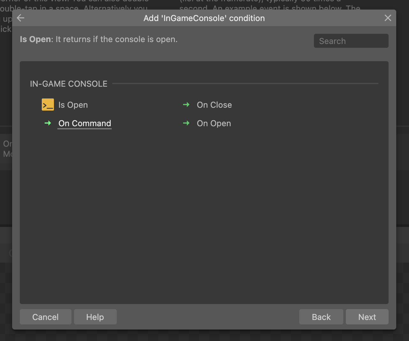Close the Add InGameConsole condition dialog
The height and width of the screenshot is (341, 409).
(x=388, y=18)
